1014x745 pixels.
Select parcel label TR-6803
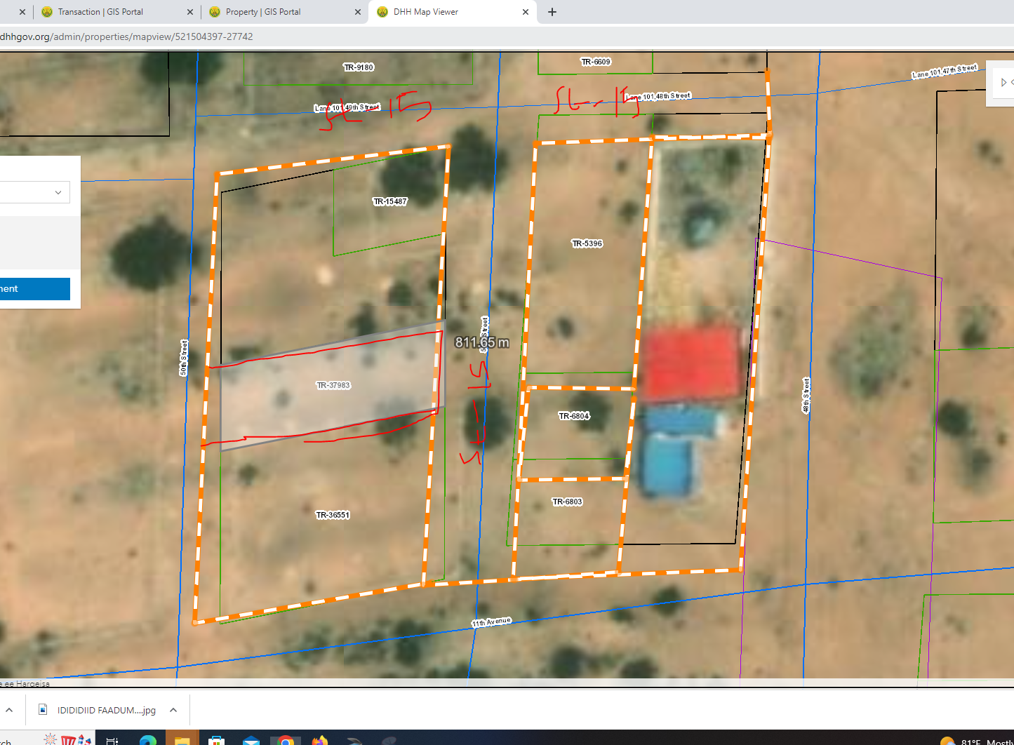point(567,502)
